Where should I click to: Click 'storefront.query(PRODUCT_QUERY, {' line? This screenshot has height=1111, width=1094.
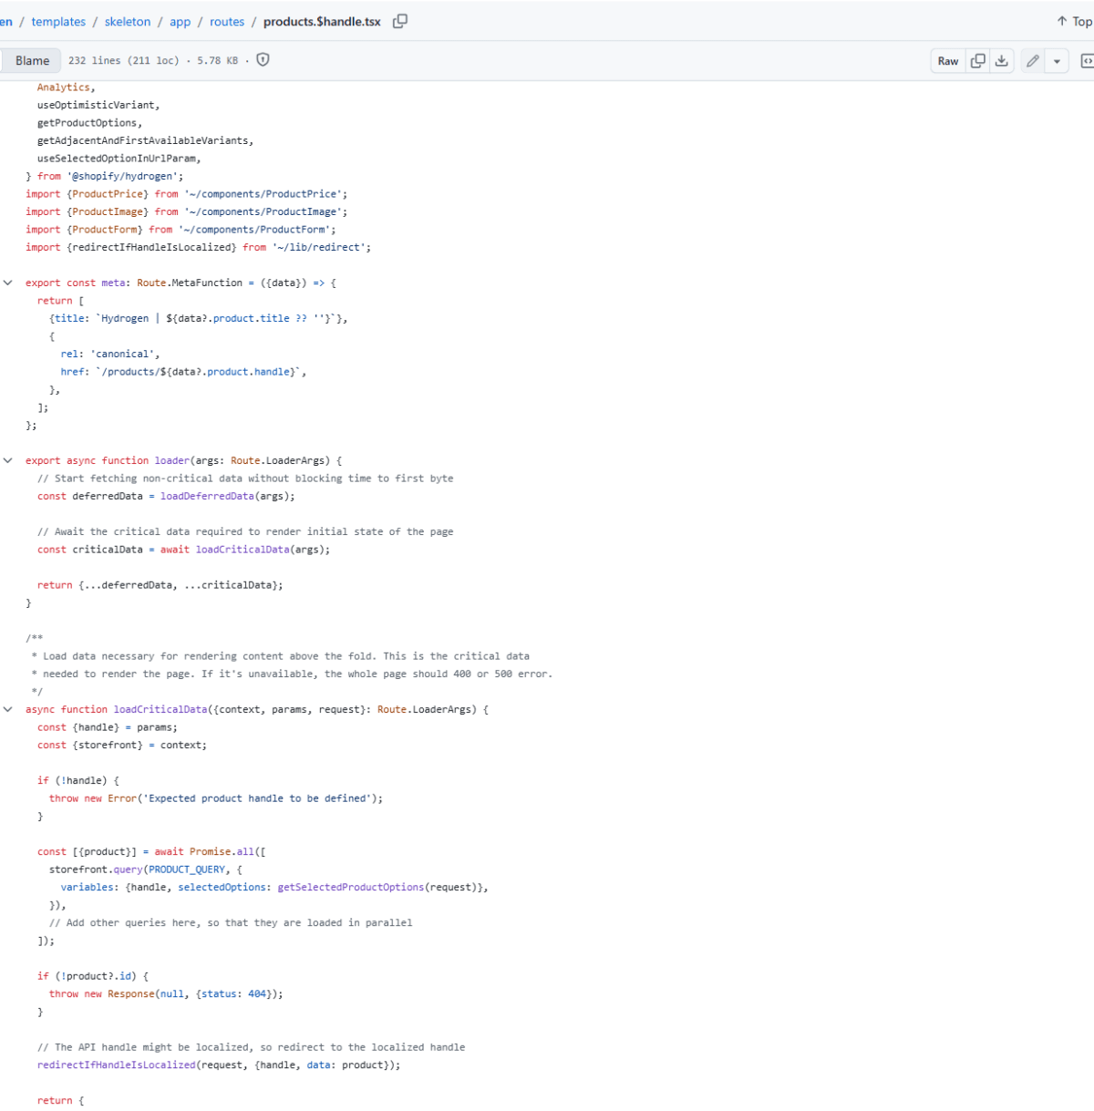(146, 869)
